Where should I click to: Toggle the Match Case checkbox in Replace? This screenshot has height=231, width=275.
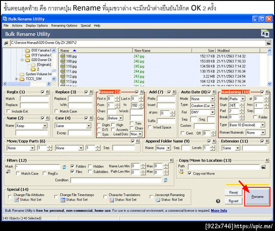(x=56, y=111)
